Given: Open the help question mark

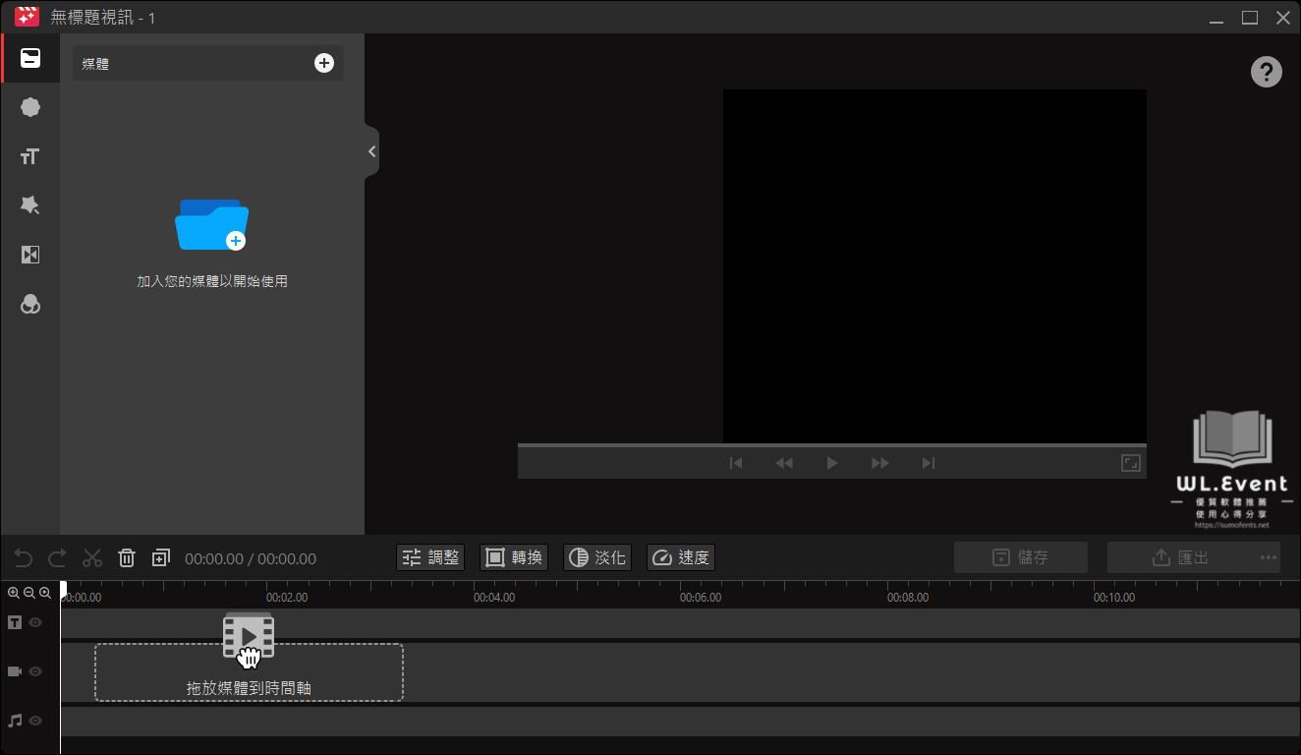Looking at the screenshot, I should 1266,72.
